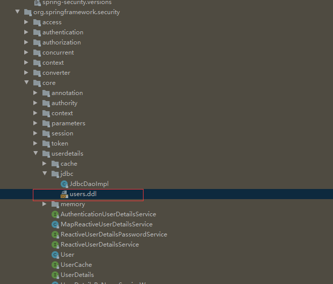Click the UserDetails interface icon

tap(55, 275)
